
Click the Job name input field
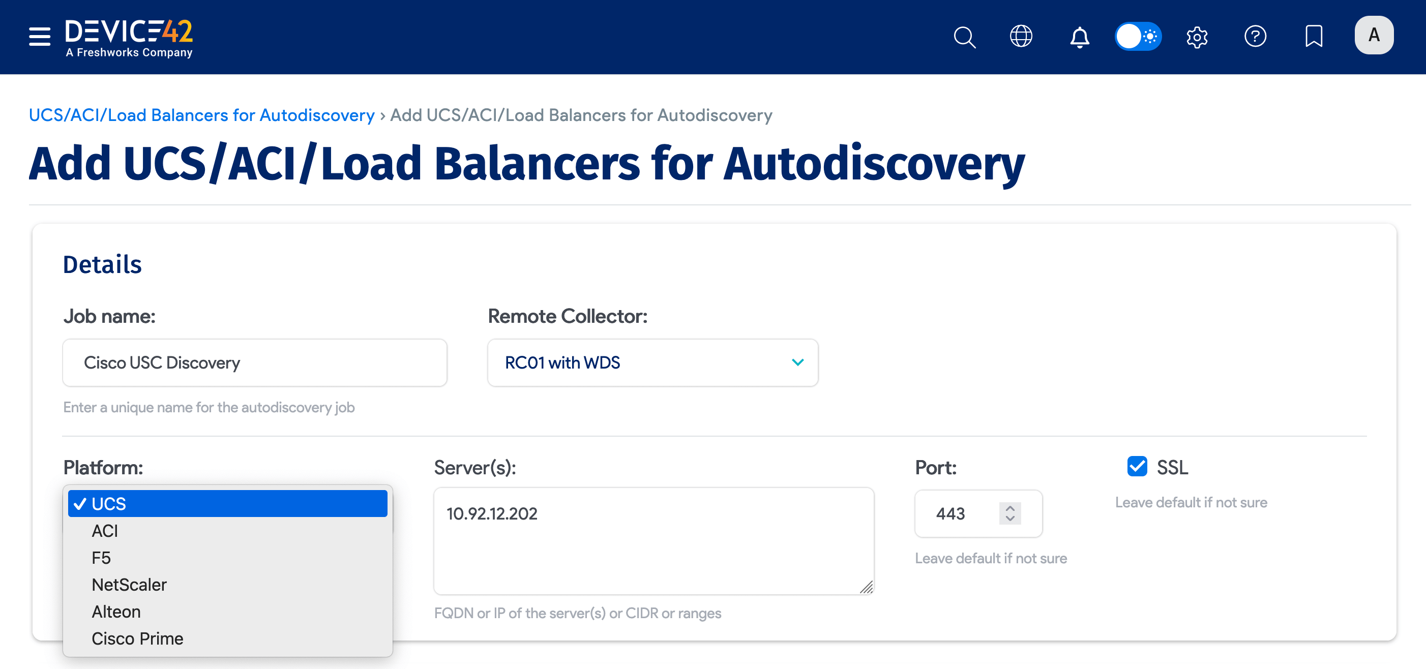[255, 362]
